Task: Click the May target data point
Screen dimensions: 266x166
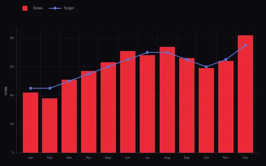Action: coord(108,67)
